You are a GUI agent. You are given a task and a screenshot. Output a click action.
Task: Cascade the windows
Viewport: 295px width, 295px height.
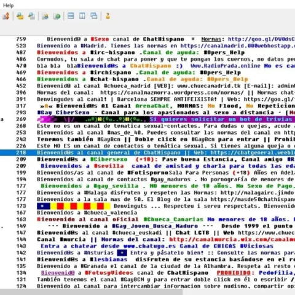(94, 16)
